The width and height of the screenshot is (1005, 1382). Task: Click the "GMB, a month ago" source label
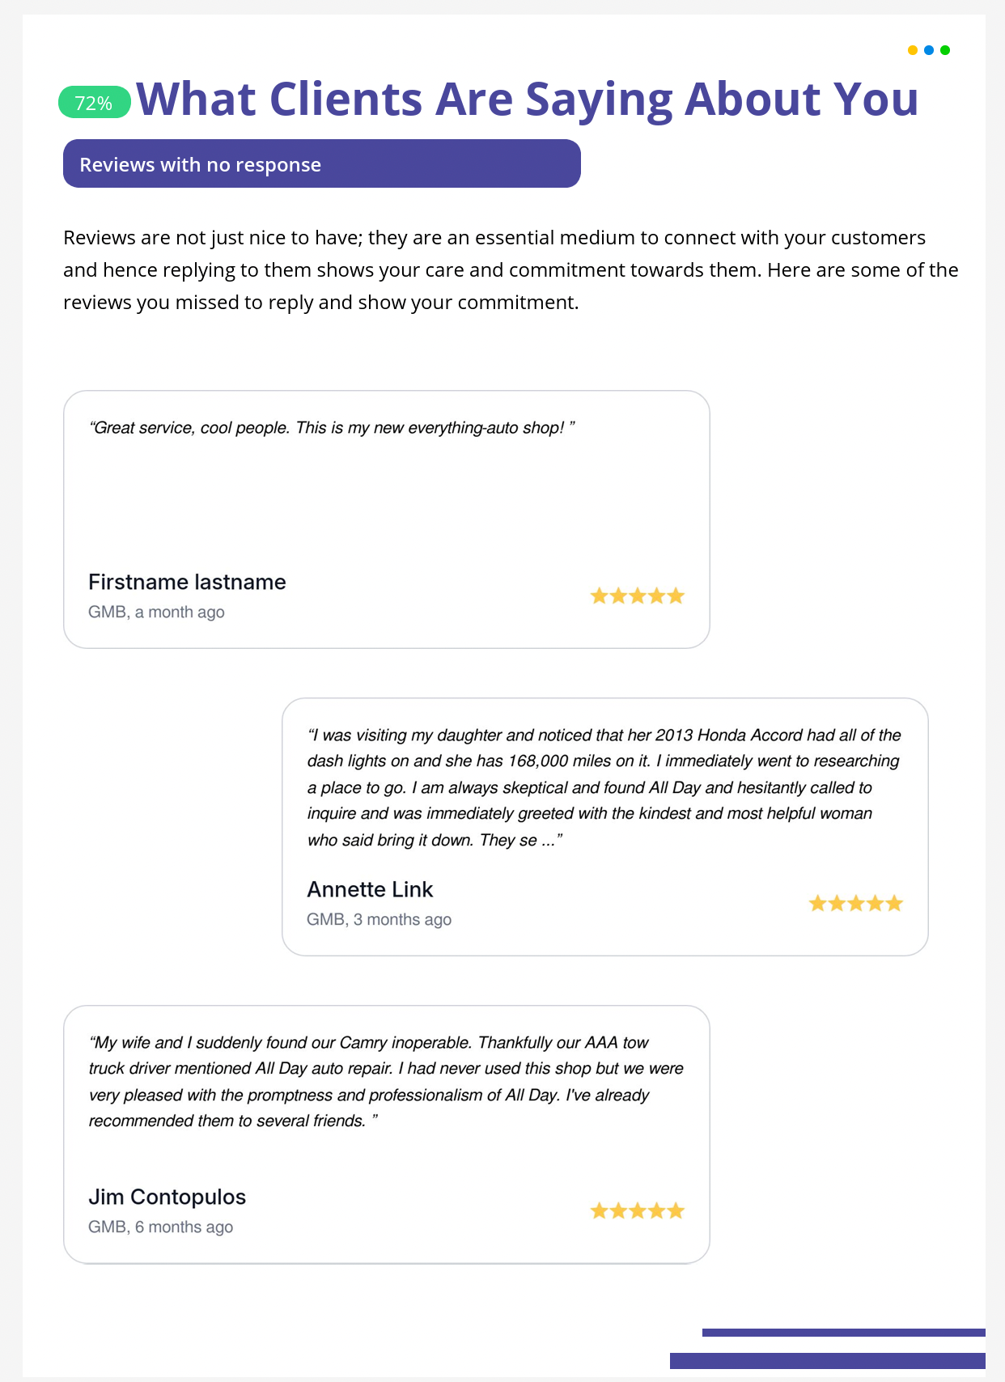coord(156,613)
